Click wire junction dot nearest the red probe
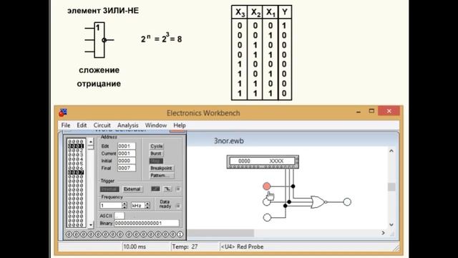 (x=293, y=186)
